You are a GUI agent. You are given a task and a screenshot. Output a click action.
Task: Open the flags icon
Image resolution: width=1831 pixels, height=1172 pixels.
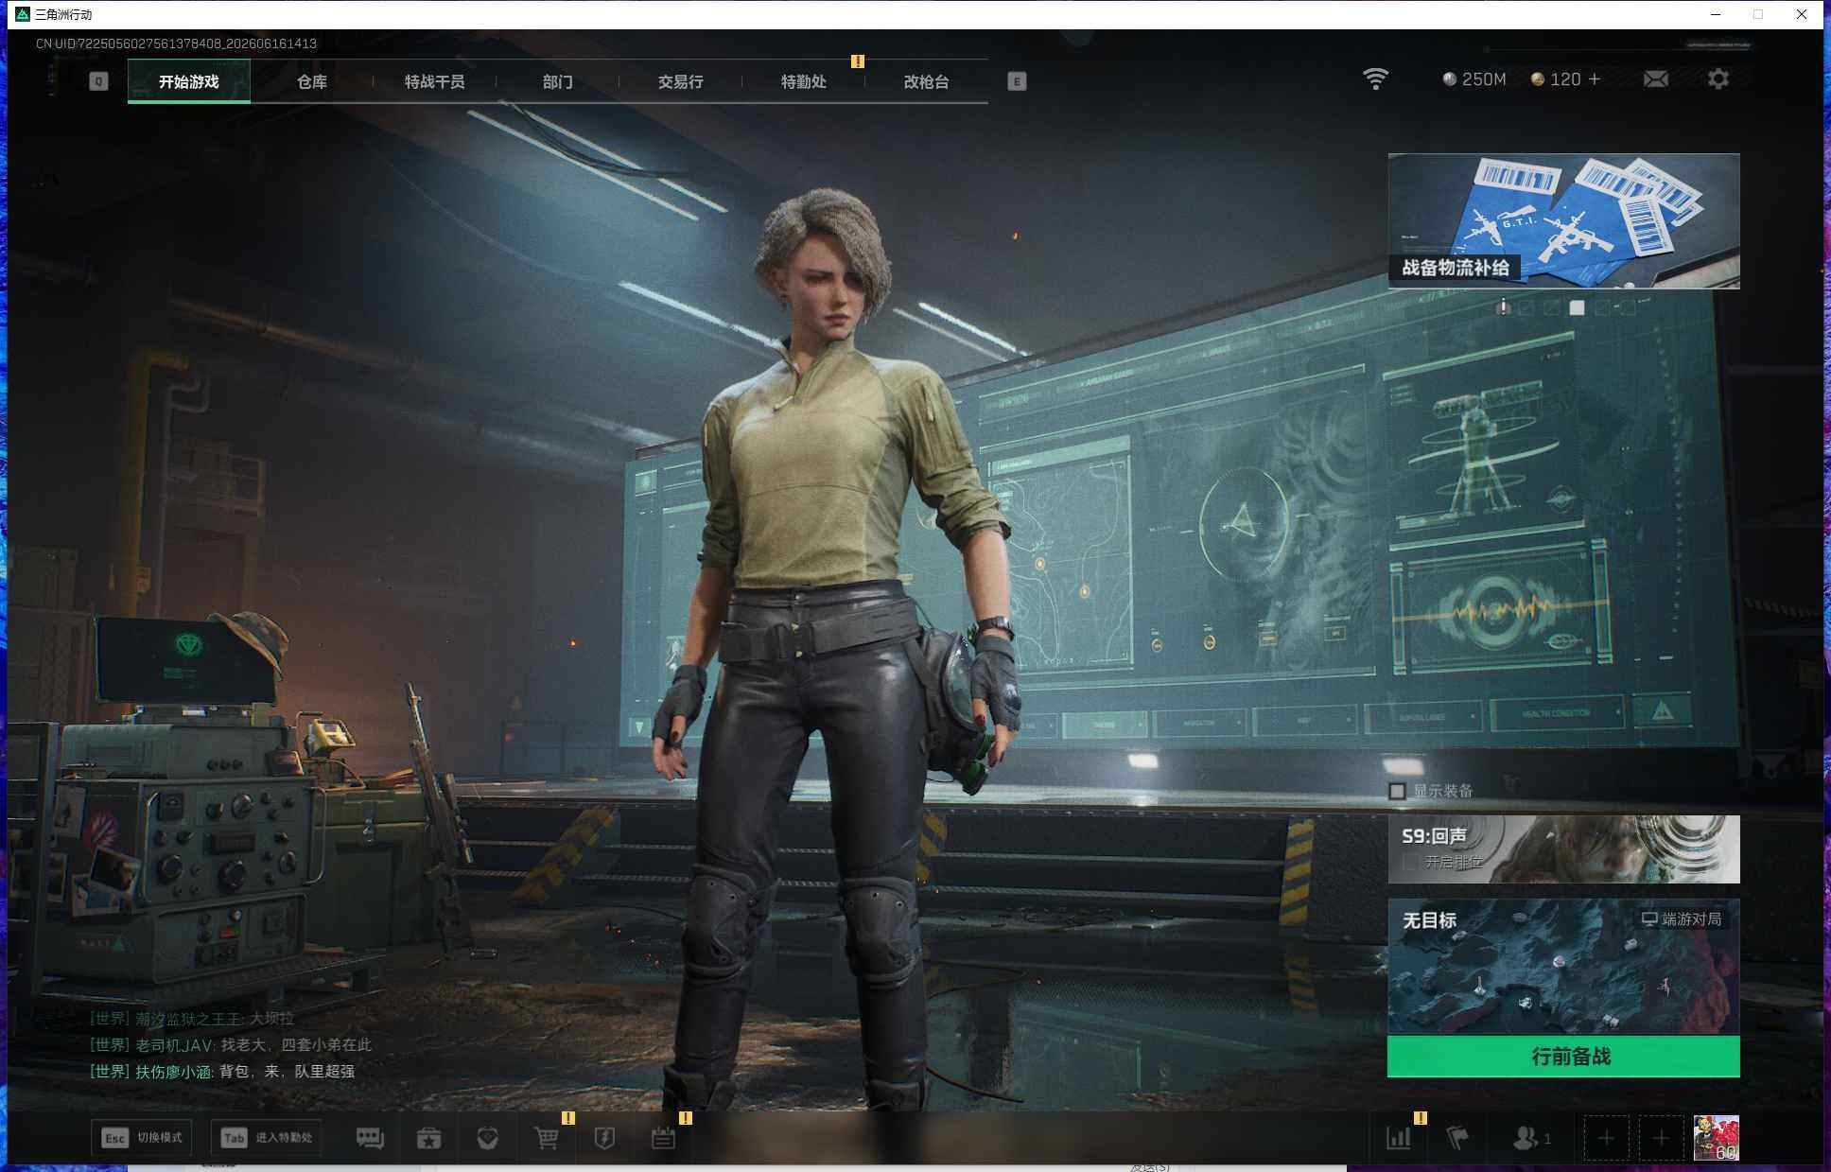[1457, 1138]
